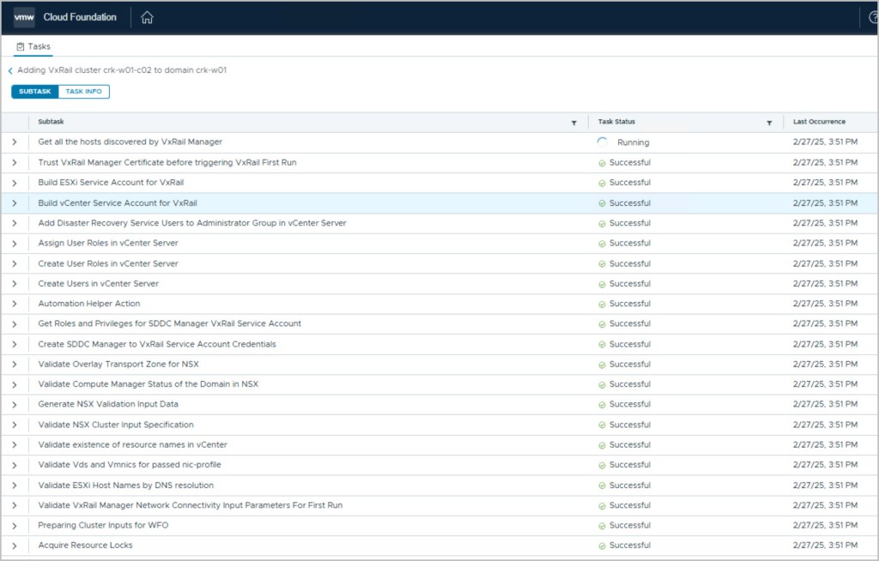
Task: Click the VMware Cloud Foundation logo
Action: tap(24, 17)
